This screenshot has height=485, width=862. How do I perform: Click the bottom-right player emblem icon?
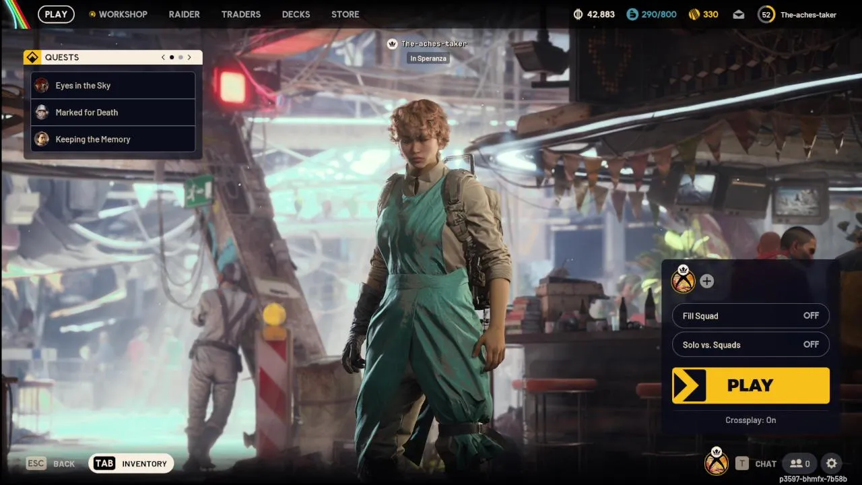tap(717, 462)
